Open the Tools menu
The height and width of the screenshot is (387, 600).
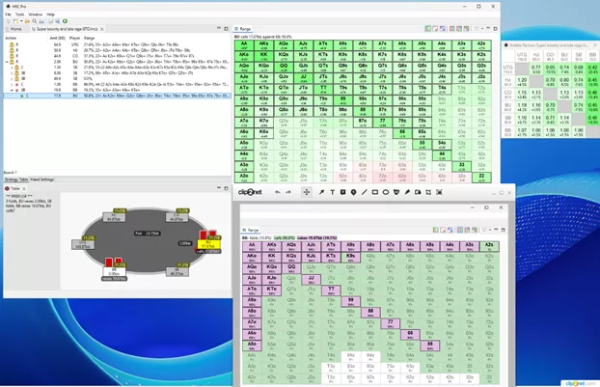pyautogui.click(x=20, y=14)
